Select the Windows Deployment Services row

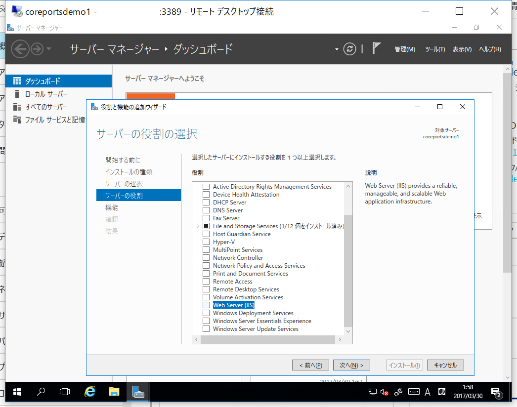tap(253, 313)
